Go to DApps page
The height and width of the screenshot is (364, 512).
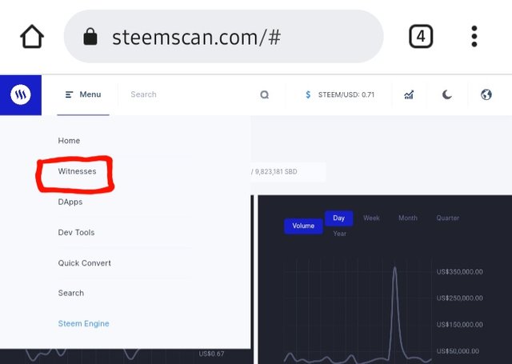70,202
